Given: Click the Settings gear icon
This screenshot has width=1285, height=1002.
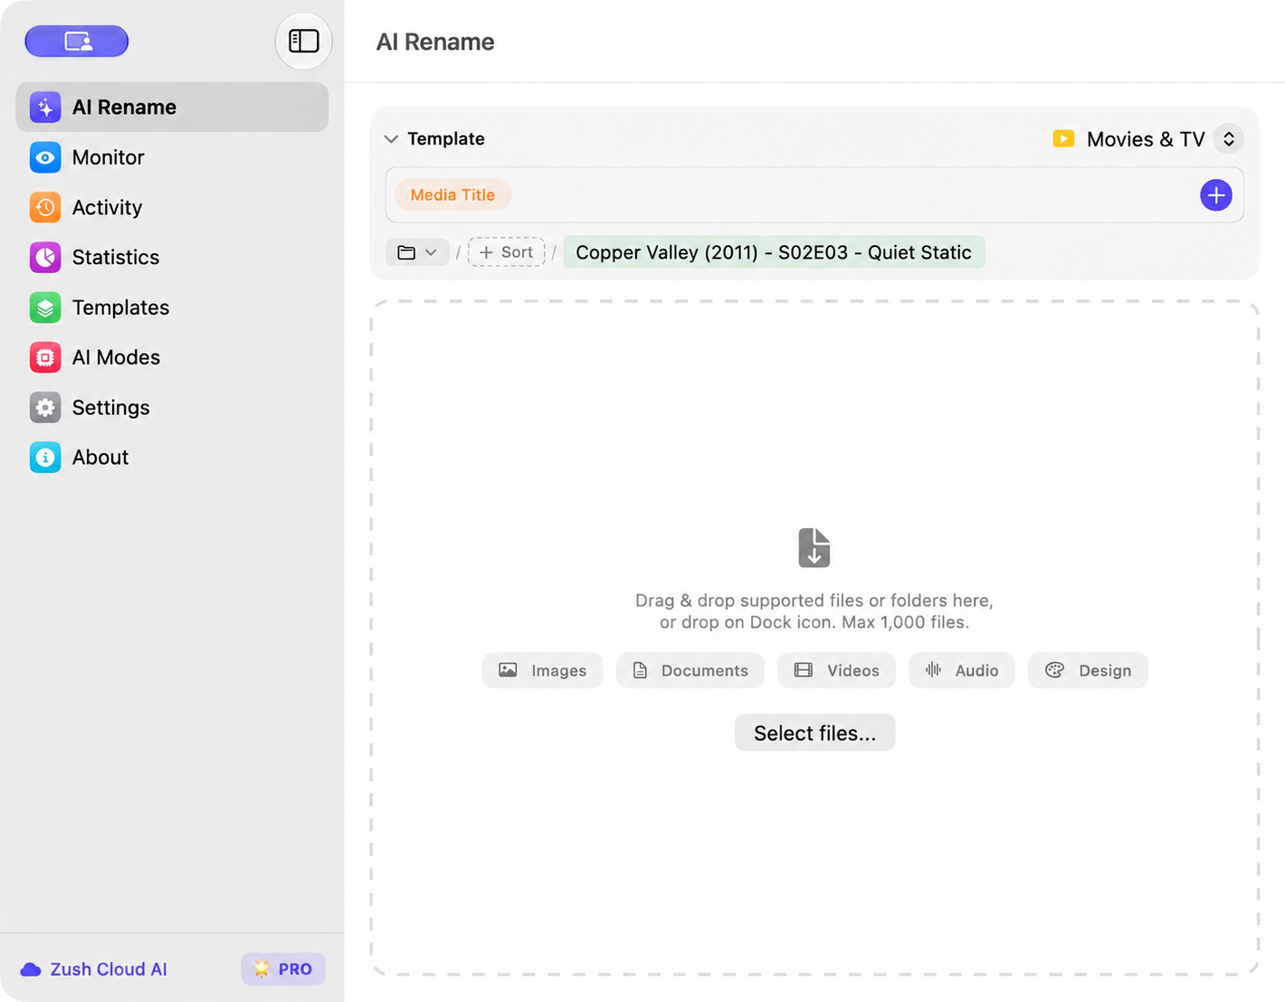Looking at the screenshot, I should pyautogui.click(x=45, y=408).
